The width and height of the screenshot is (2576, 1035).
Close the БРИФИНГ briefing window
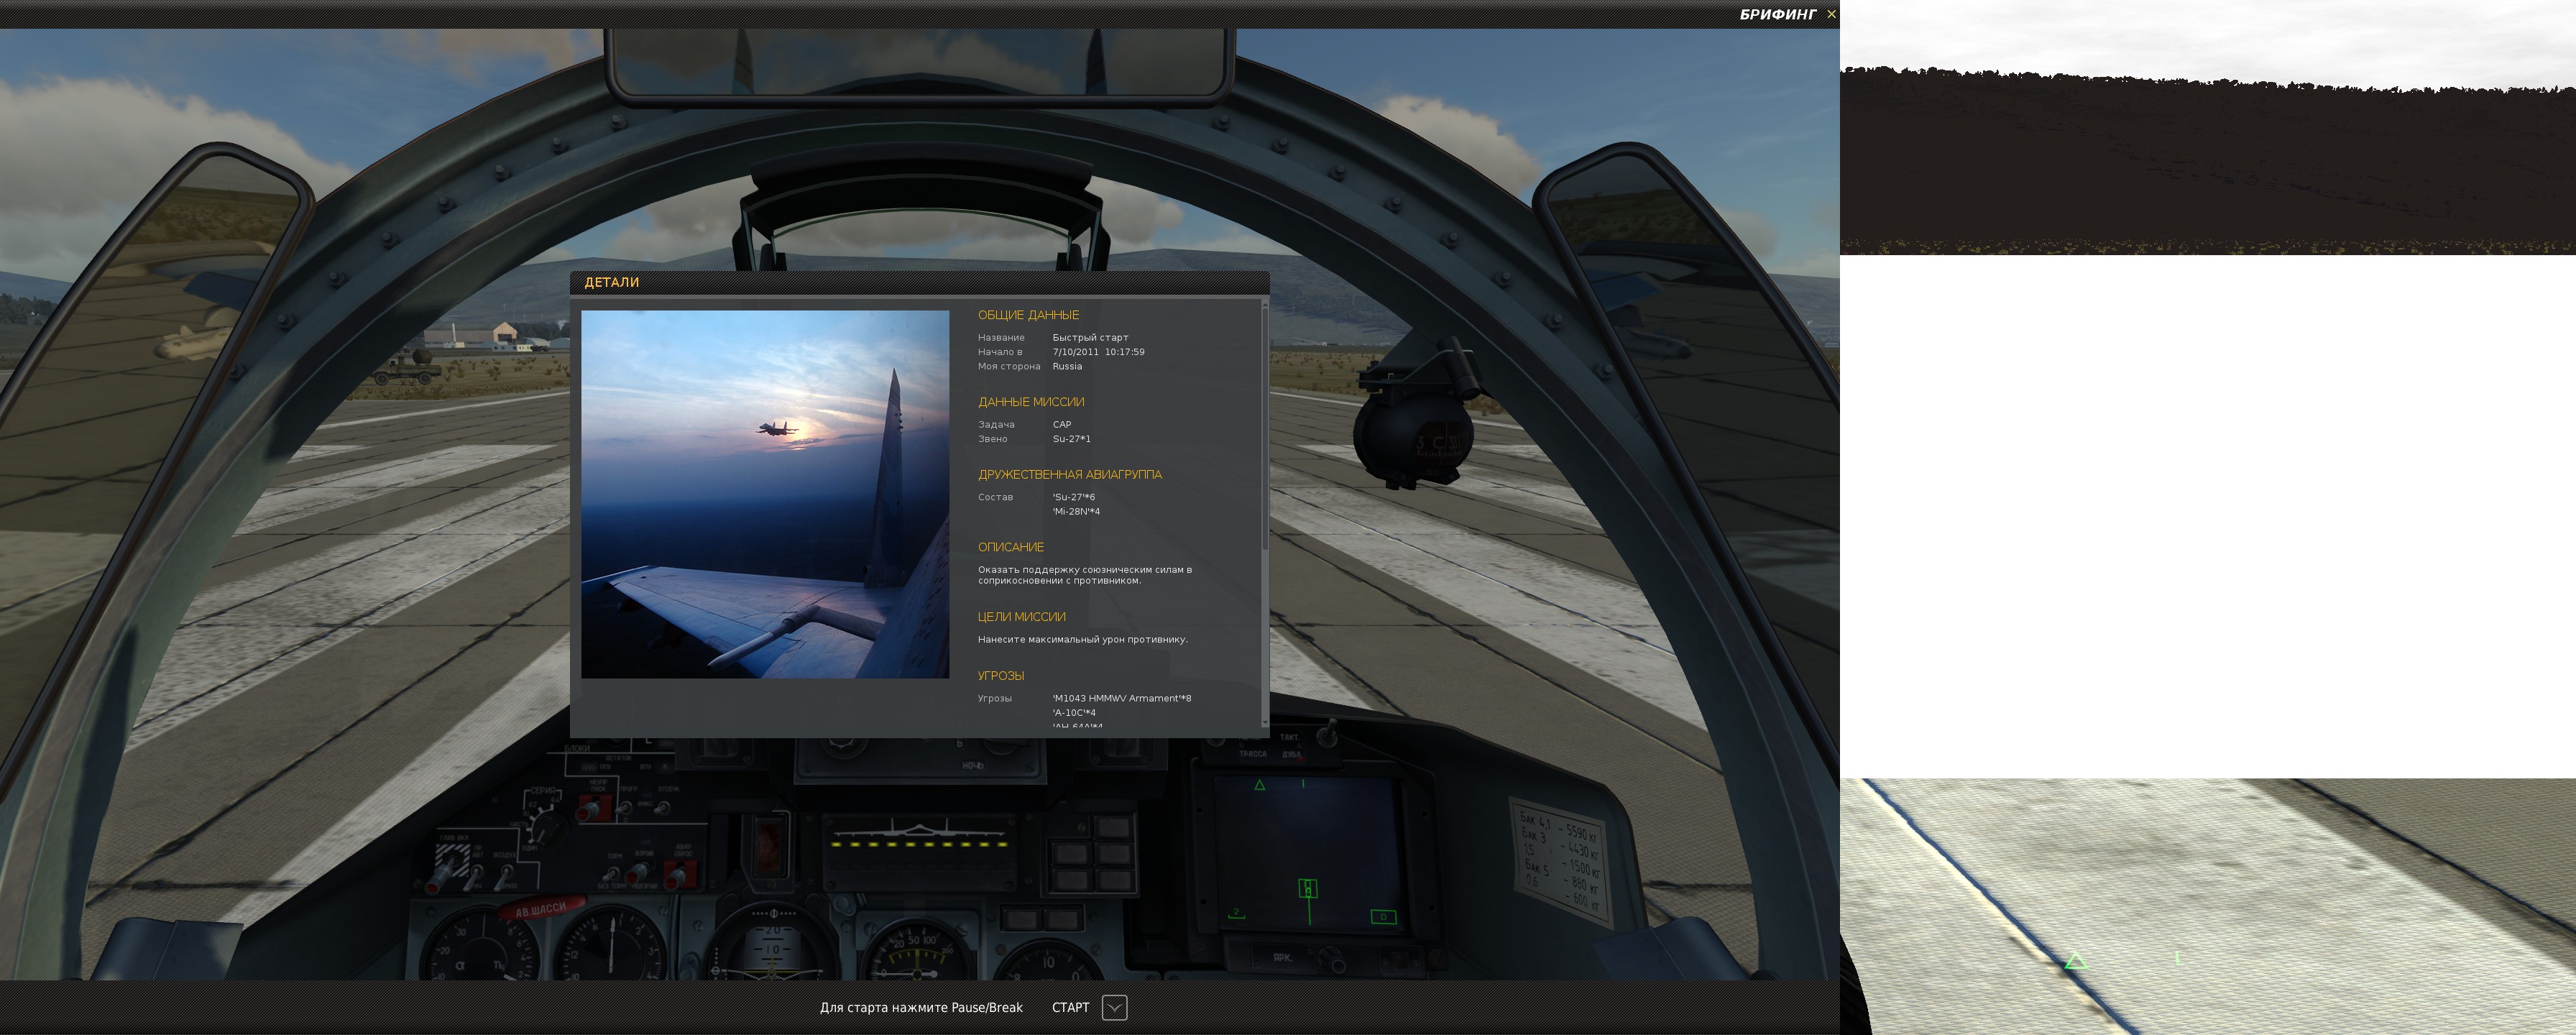pos(1831,14)
